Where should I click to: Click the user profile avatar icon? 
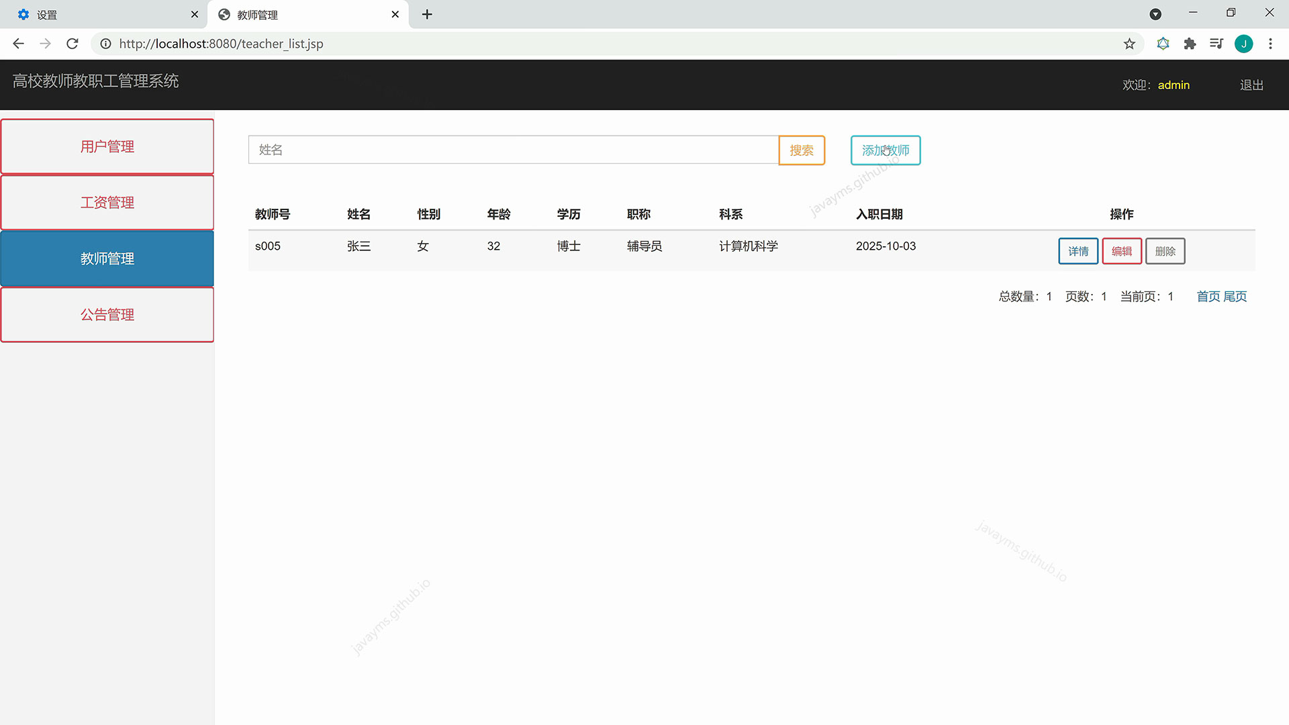[1244, 44]
